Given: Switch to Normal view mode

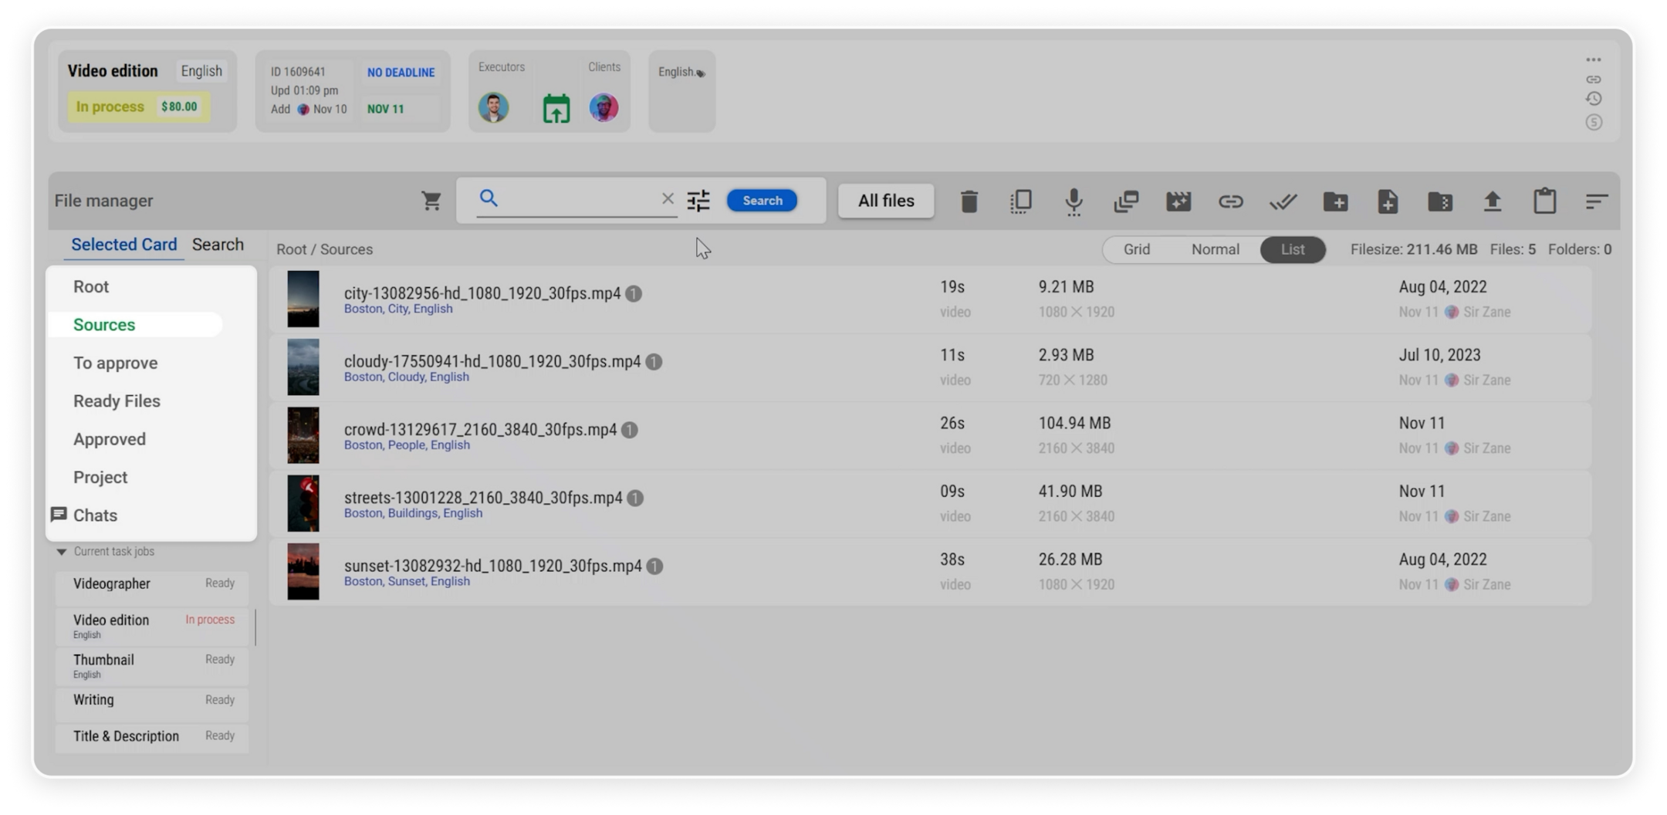Looking at the screenshot, I should [x=1215, y=249].
